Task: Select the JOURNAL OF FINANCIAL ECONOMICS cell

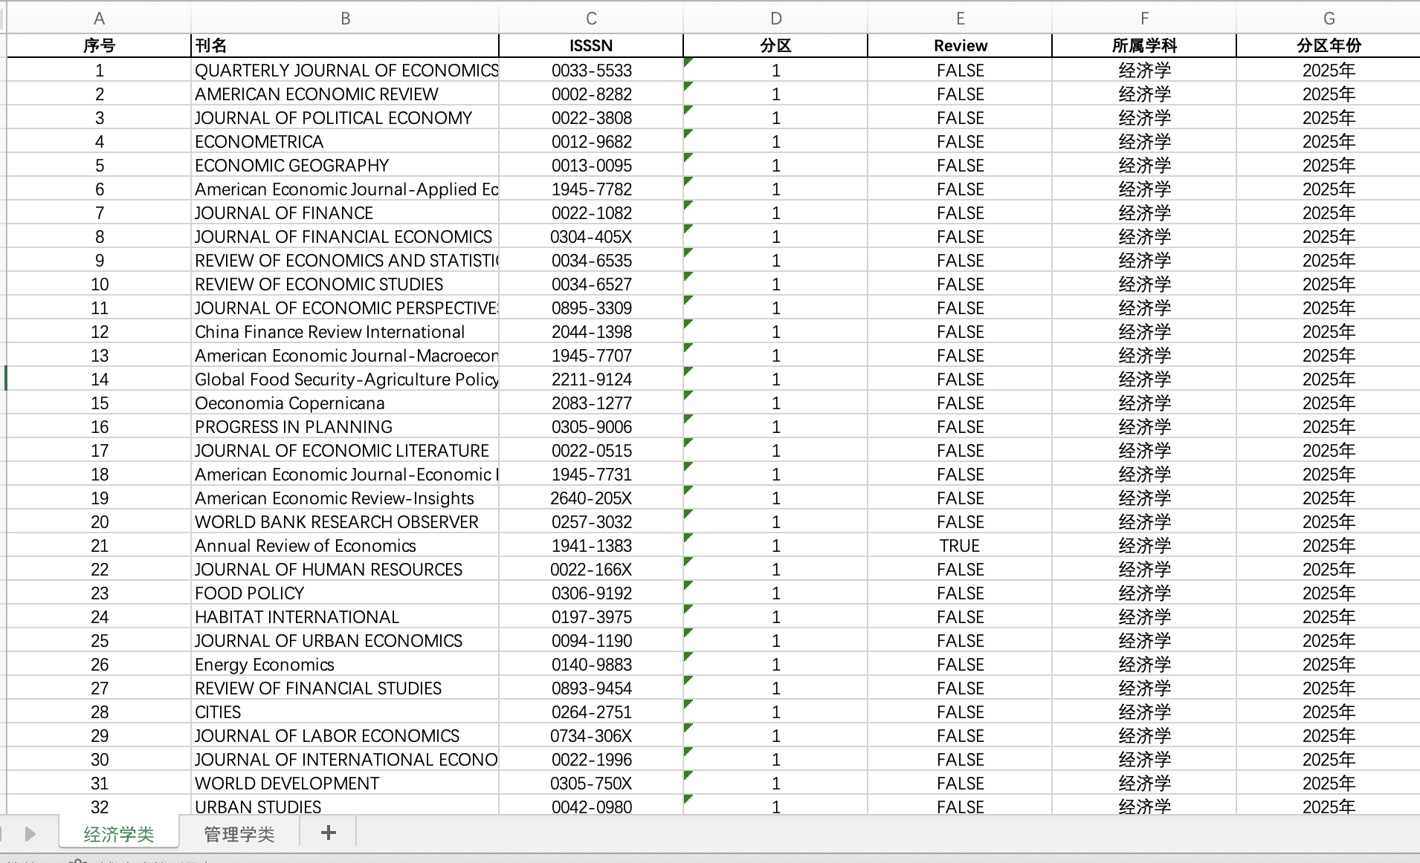Action: click(x=345, y=236)
